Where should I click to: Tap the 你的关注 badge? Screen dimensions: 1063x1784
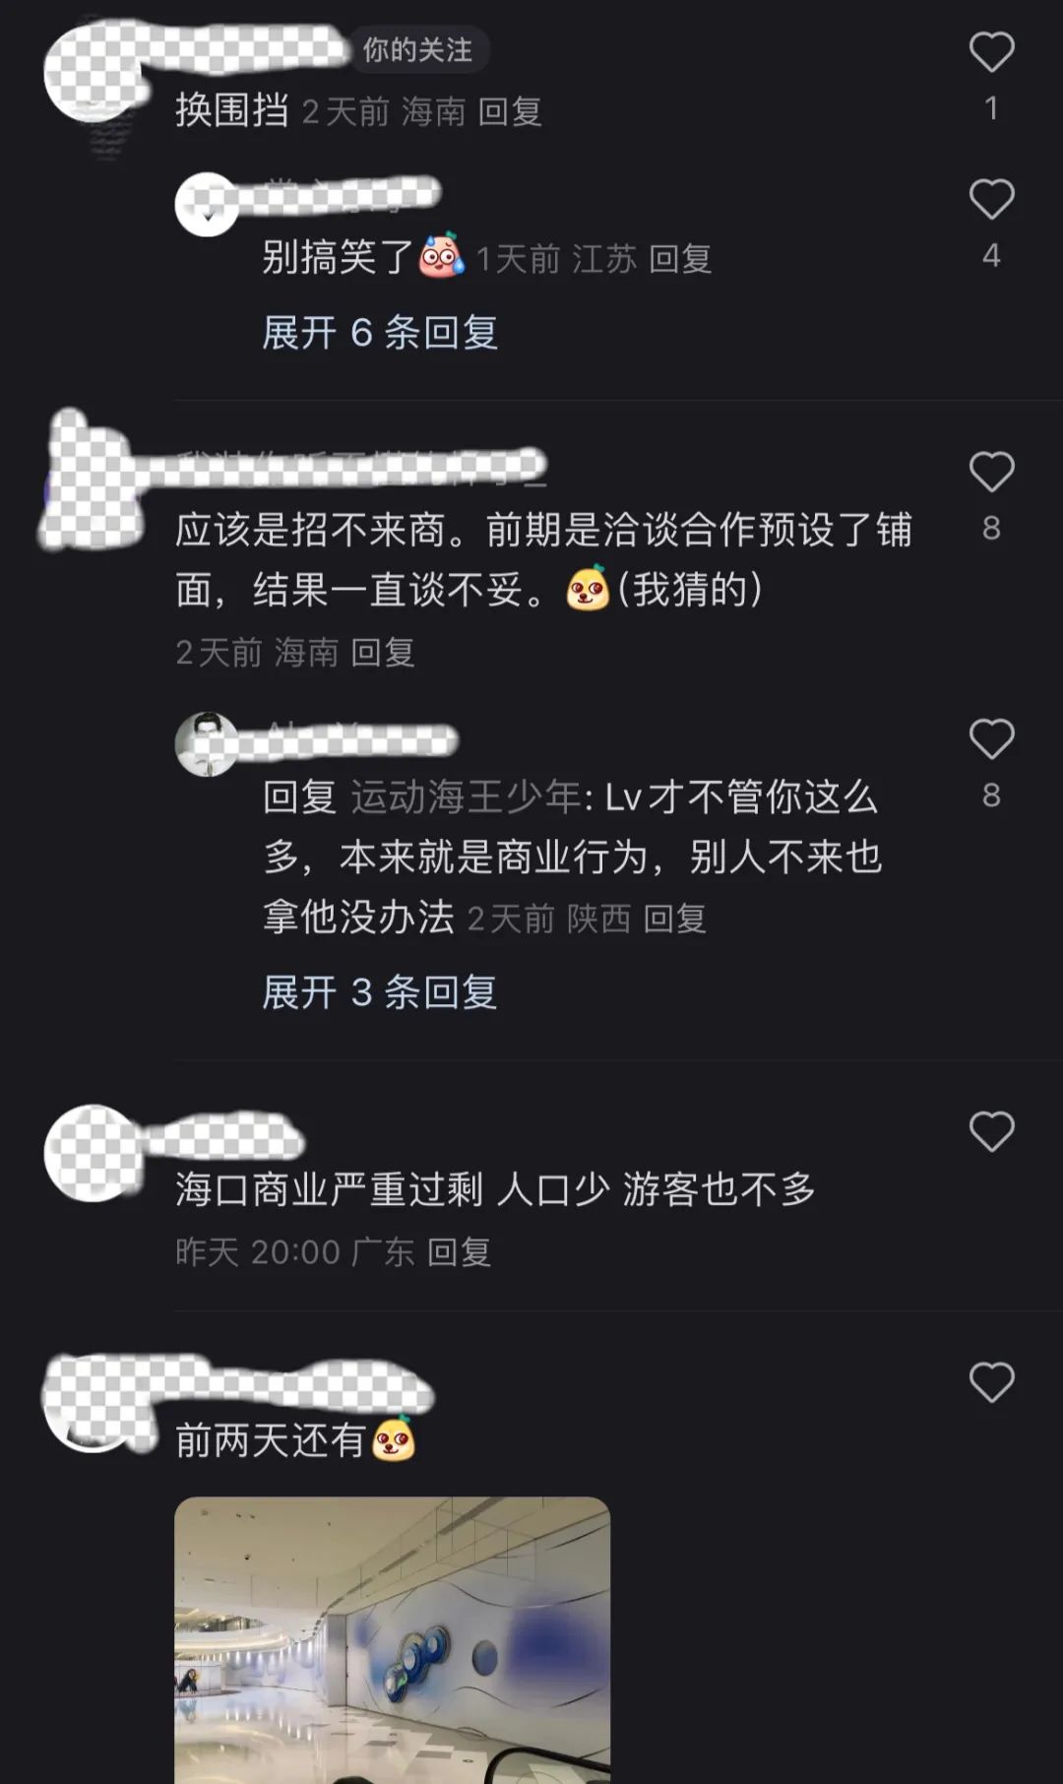point(417,50)
